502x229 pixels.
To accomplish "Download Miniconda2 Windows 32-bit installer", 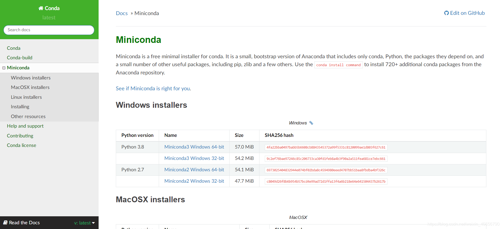I will tap(194, 181).
